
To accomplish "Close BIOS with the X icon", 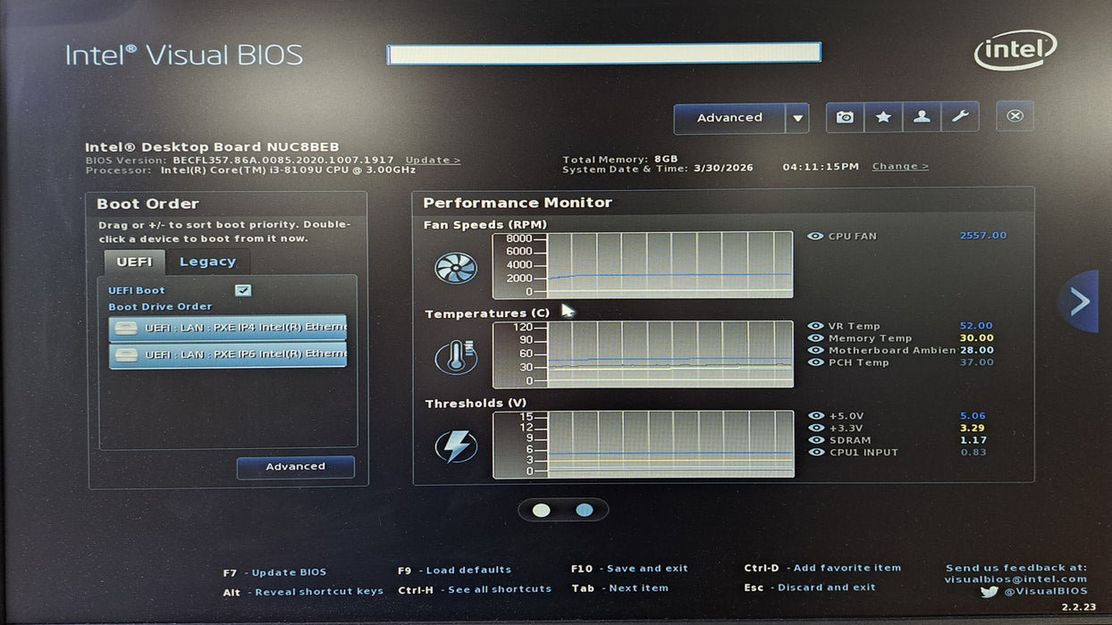I will click(x=1015, y=116).
